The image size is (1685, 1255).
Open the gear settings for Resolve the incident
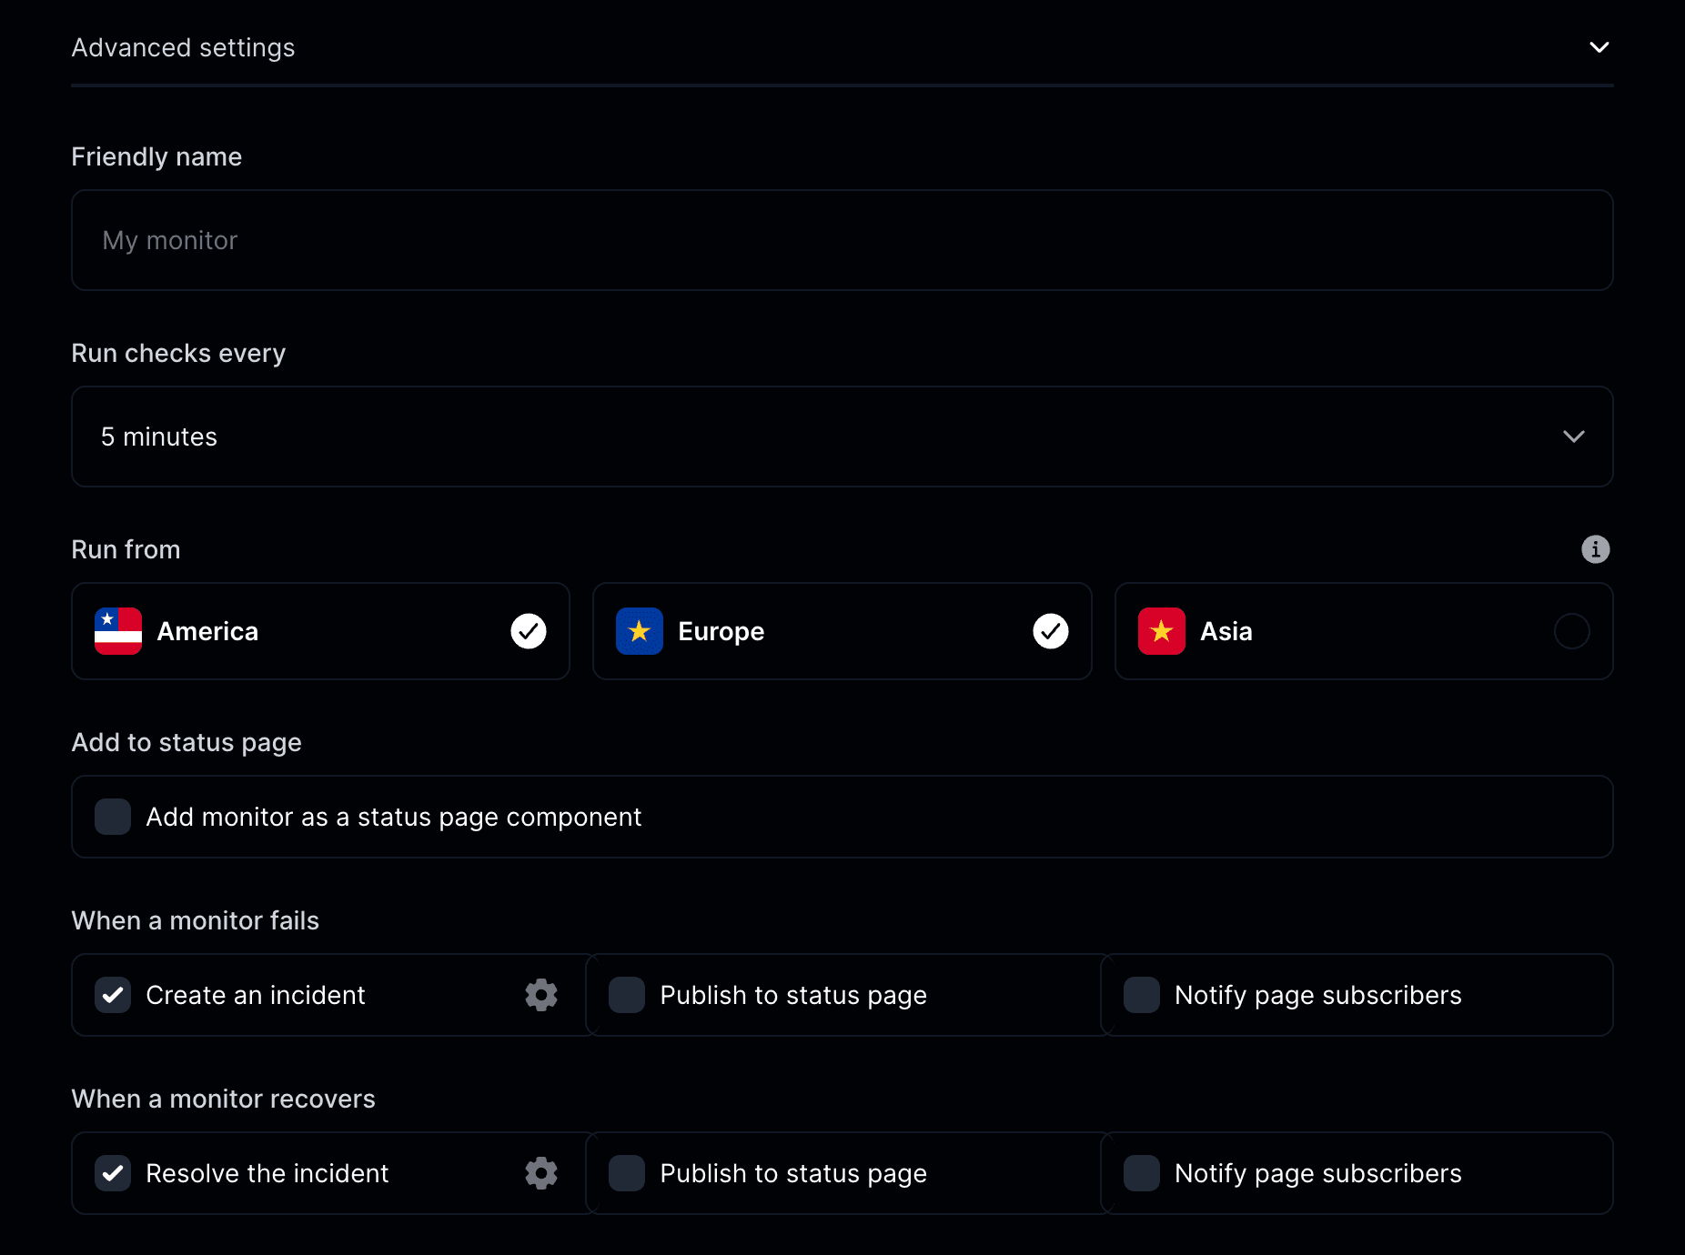pyautogui.click(x=540, y=1173)
